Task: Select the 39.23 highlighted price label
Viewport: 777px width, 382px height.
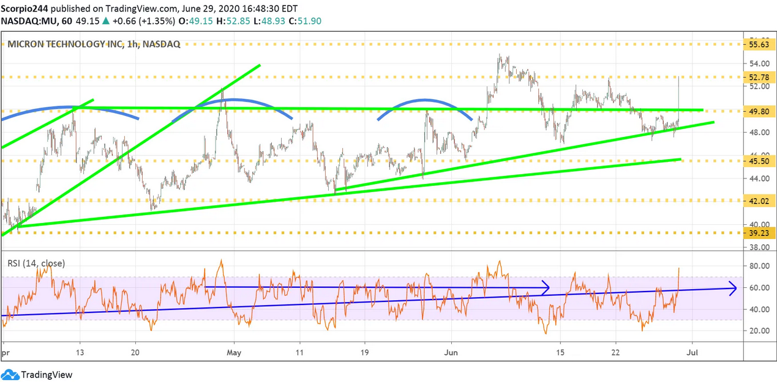Action: pyautogui.click(x=759, y=233)
